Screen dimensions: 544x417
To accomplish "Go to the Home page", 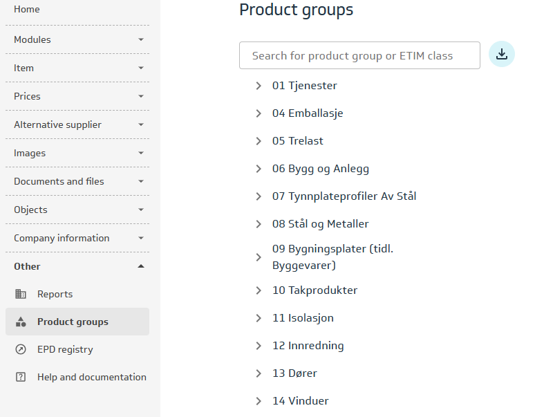I will tap(27, 9).
